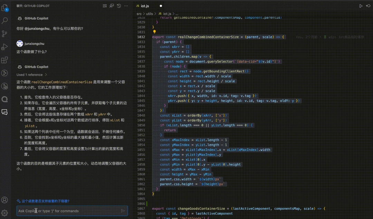The height and width of the screenshot is (219, 373).
Task: Click the junxiongchu user avatar in chat
Action: (x=20, y=44)
